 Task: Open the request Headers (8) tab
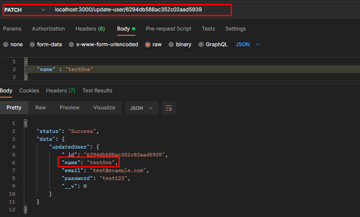90,29
